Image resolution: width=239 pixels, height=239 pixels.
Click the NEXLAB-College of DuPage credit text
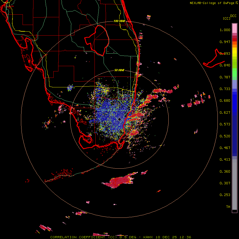tap(212, 3)
